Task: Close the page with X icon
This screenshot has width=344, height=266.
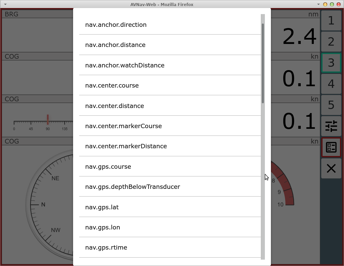Action: pos(331,168)
